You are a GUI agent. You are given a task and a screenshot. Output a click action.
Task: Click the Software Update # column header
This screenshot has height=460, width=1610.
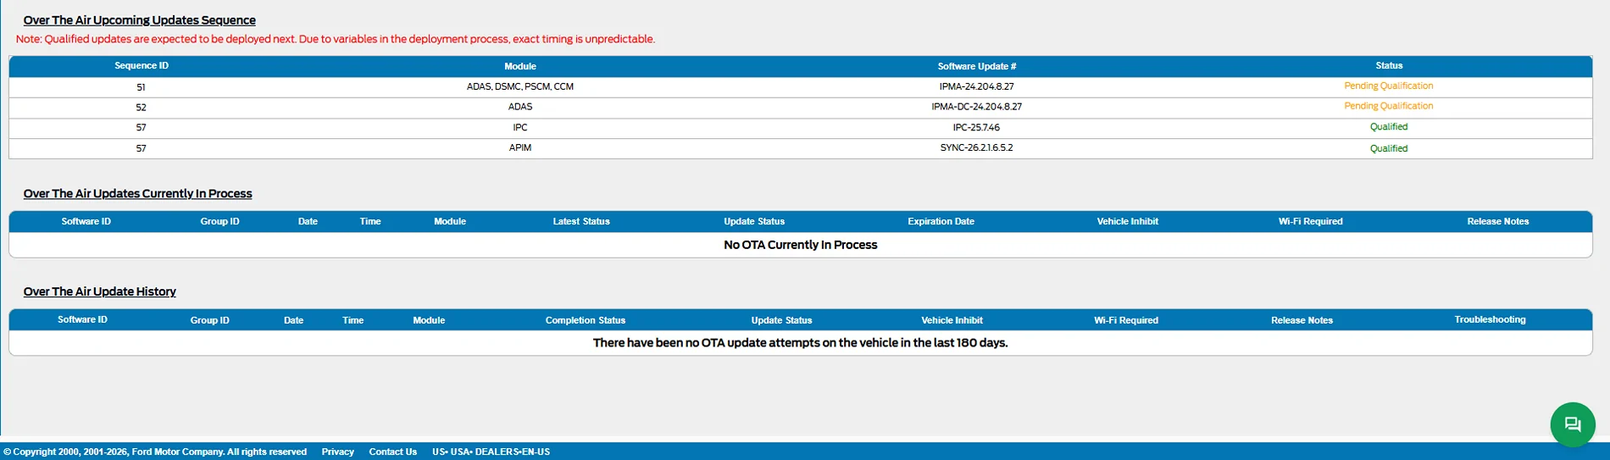pos(977,66)
